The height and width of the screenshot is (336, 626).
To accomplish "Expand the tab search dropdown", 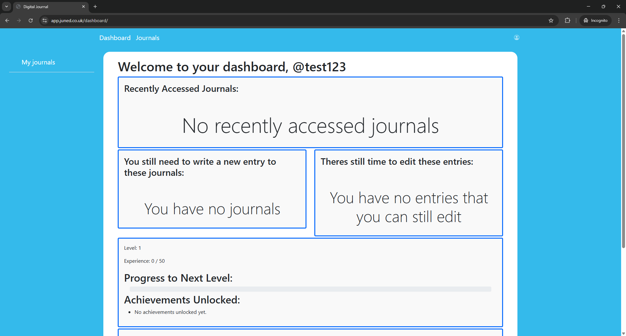I will [7, 7].
